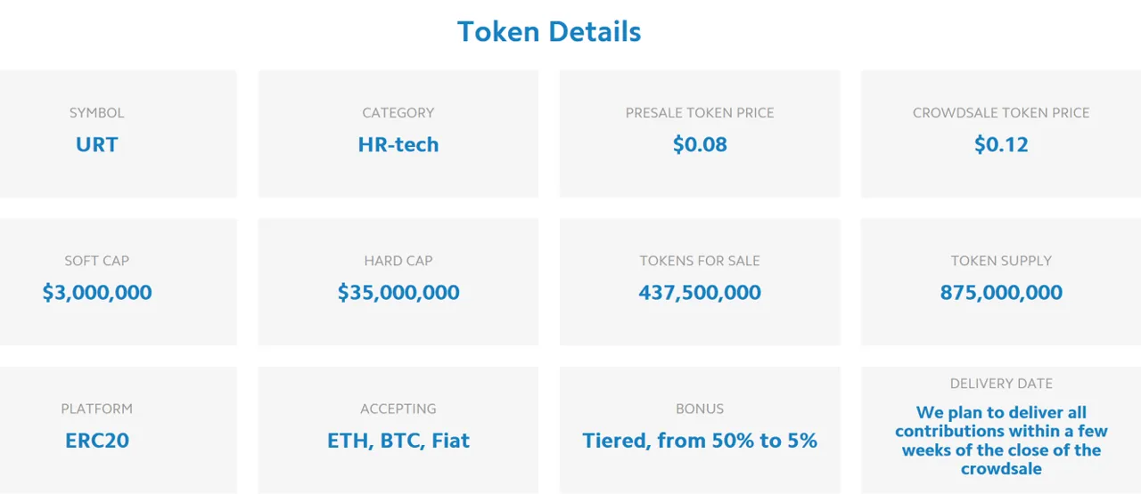
Task: Click the $0.08 presale token price
Action: click(x=700, y=144)
